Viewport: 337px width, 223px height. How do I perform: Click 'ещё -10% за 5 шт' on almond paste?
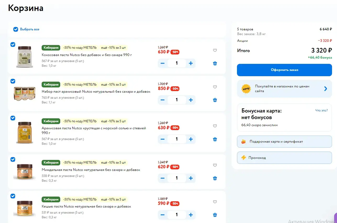[113, 163]
